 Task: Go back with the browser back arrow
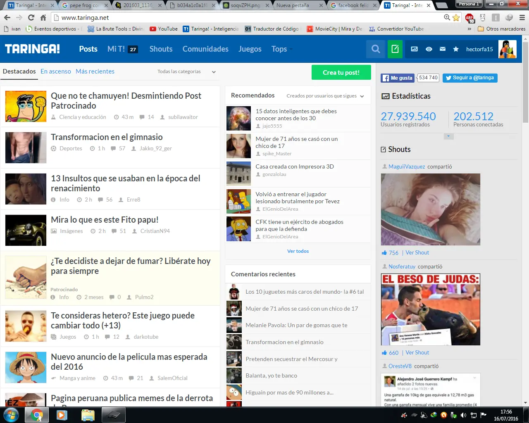[x=7, y=17]
